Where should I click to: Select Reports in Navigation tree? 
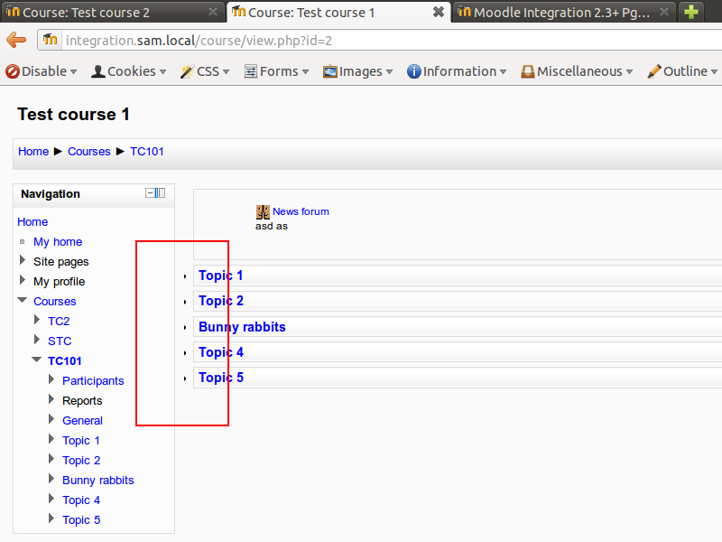point(82,400)
